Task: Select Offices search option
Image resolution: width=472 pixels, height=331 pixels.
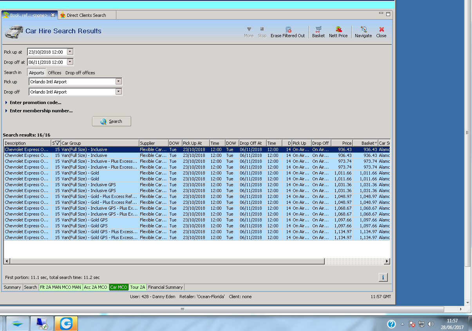Action: tap(54, 73)
